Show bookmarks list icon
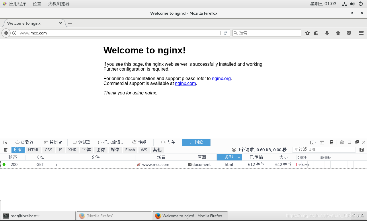The image size is (367, 221). (316, 33)
